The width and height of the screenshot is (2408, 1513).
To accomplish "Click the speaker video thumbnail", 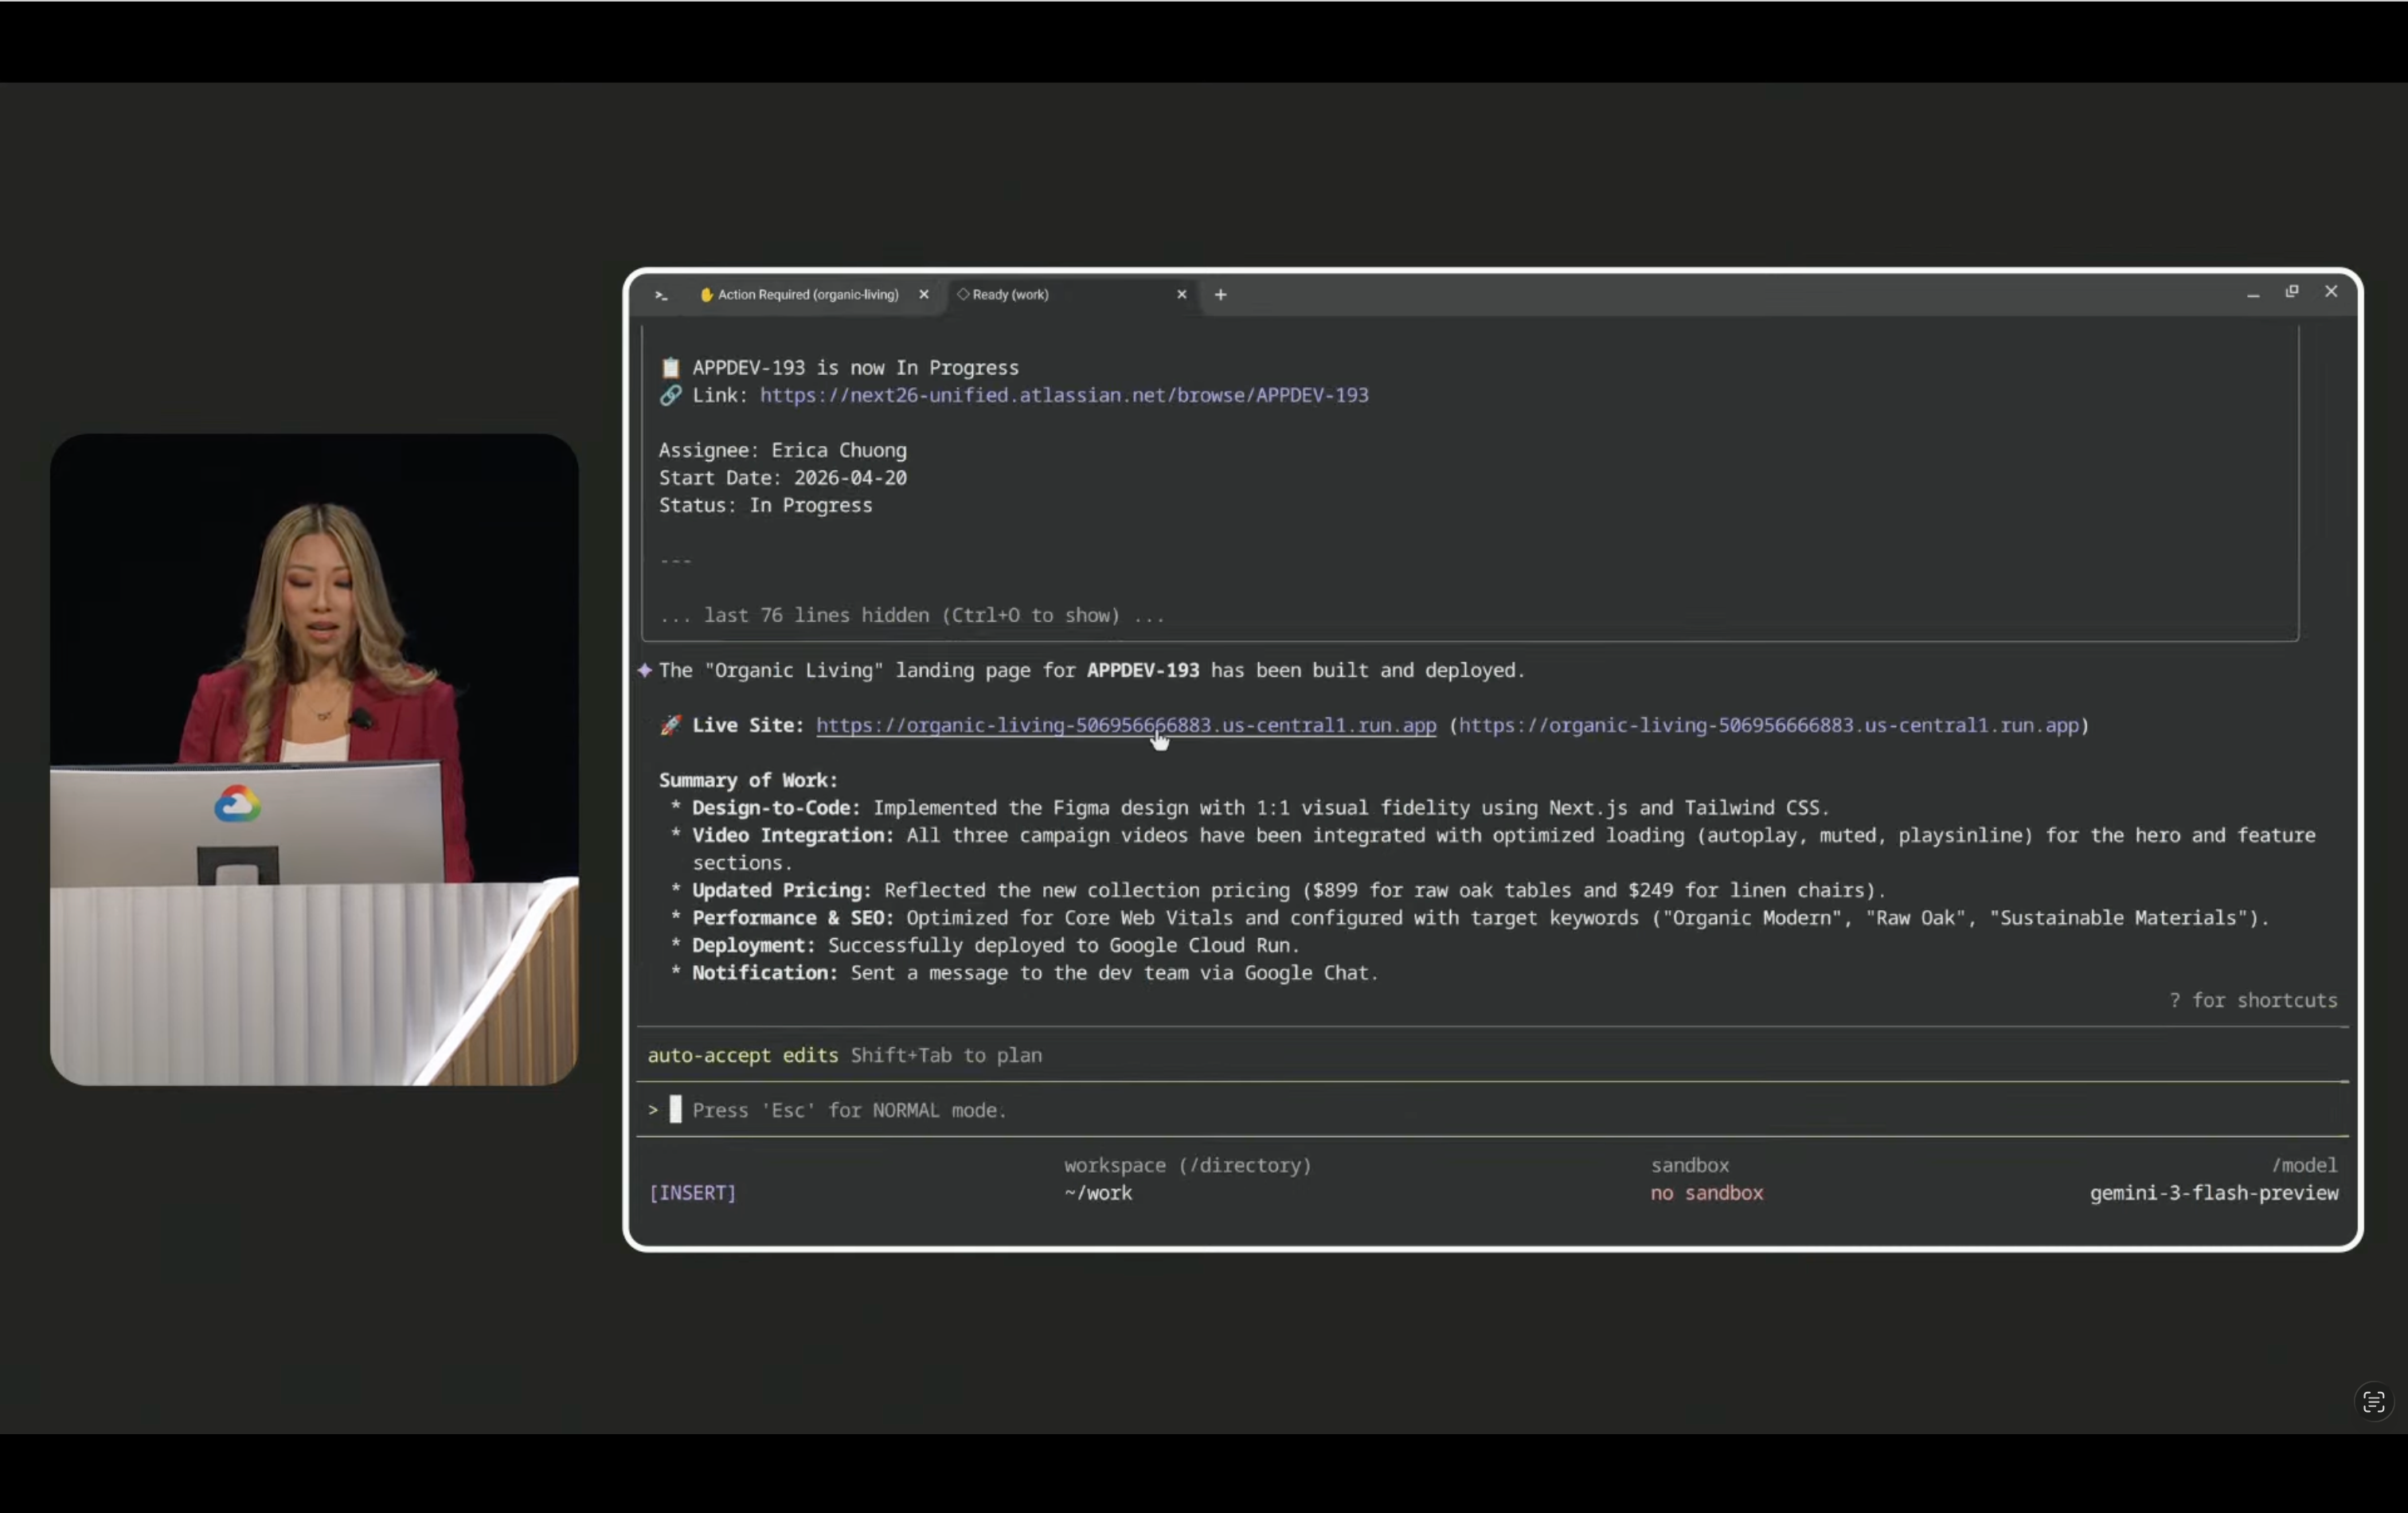I will point(314,760).
